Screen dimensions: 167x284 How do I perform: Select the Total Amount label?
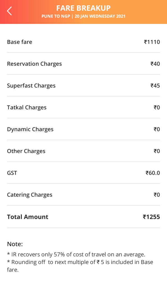27,217
